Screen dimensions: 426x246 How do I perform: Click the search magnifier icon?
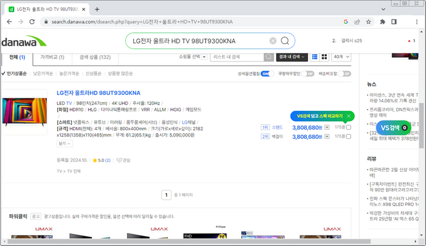pos(285,41)
